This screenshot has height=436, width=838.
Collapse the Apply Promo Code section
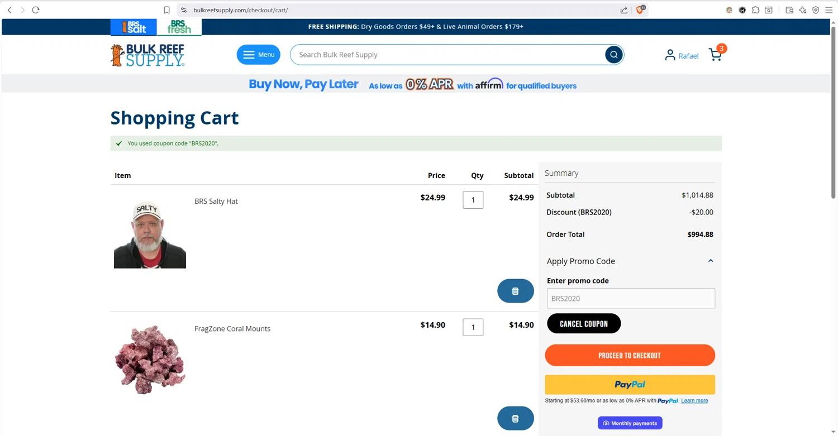710,261
